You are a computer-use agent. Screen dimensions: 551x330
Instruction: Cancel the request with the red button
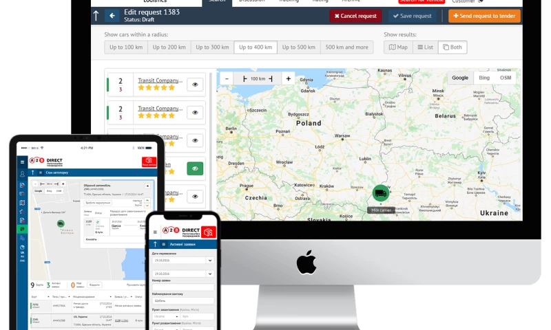(355, 16)
